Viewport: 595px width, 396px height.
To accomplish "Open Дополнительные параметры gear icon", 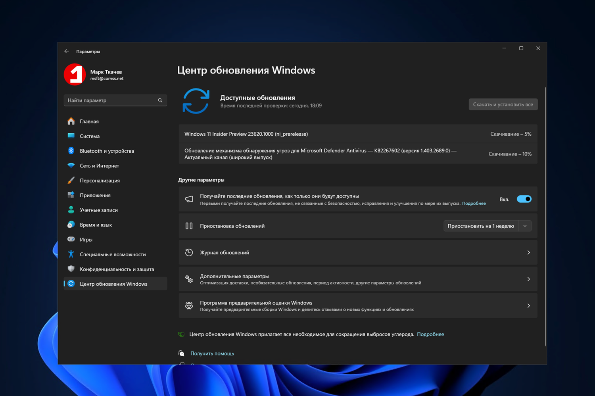I will [x=189, y=279].
